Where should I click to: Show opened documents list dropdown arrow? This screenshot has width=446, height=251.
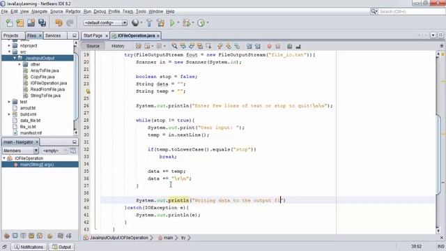[433, 36]
